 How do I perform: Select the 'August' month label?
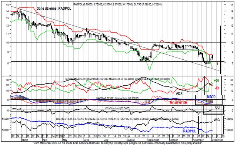tap(131, 140)
